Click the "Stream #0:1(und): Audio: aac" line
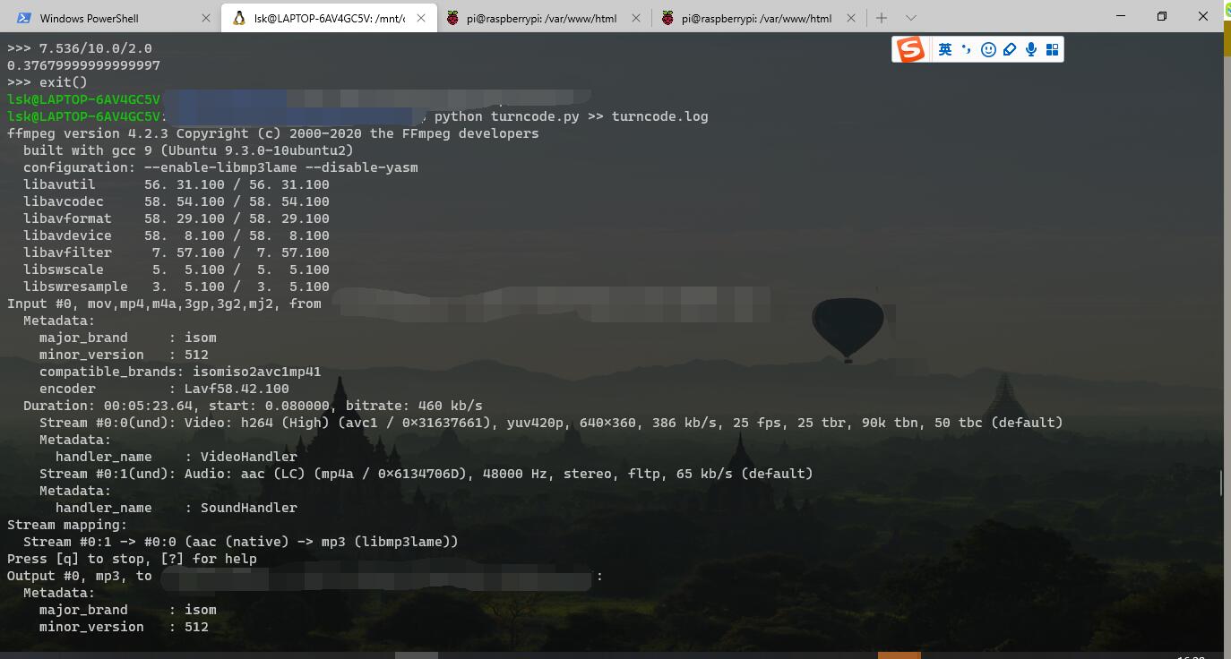The width and height of the screenshot is (1231, 659). [426, 474]
